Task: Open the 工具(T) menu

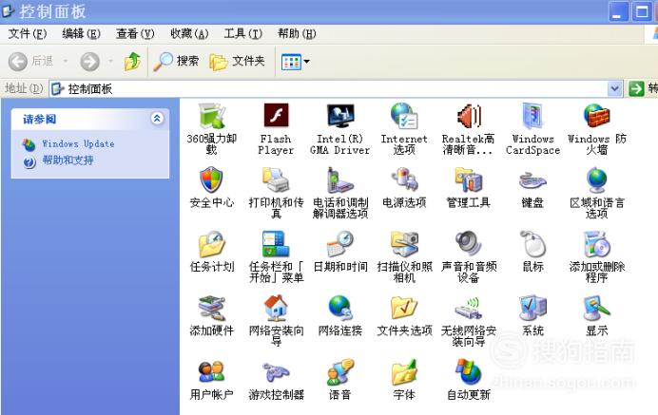Action: [243, 33]
